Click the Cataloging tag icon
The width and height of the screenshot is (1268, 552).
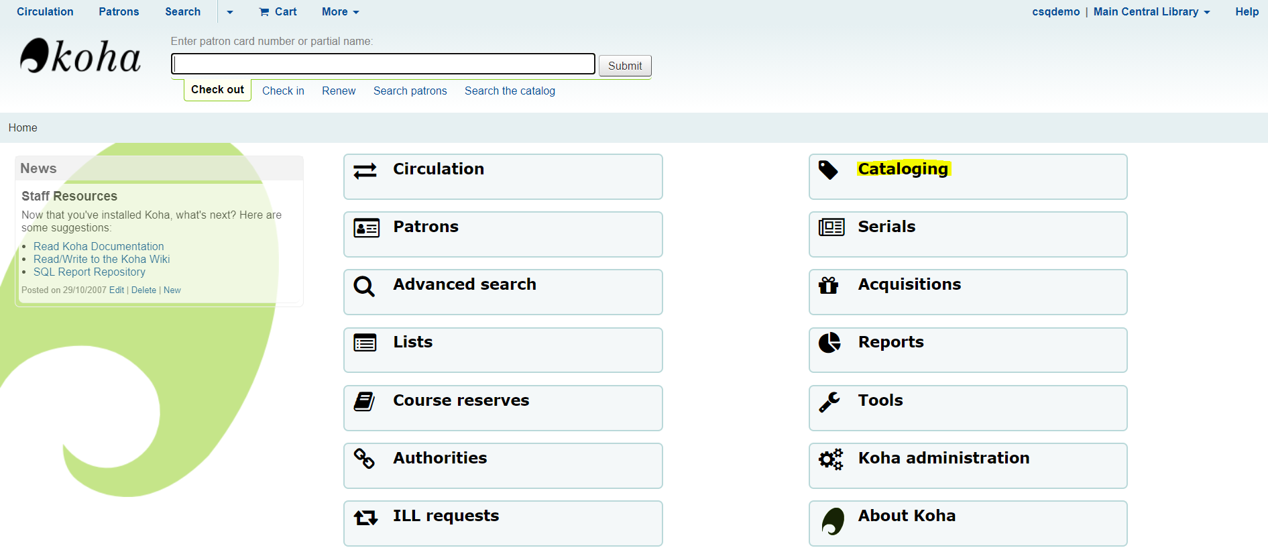click(828, 170)
